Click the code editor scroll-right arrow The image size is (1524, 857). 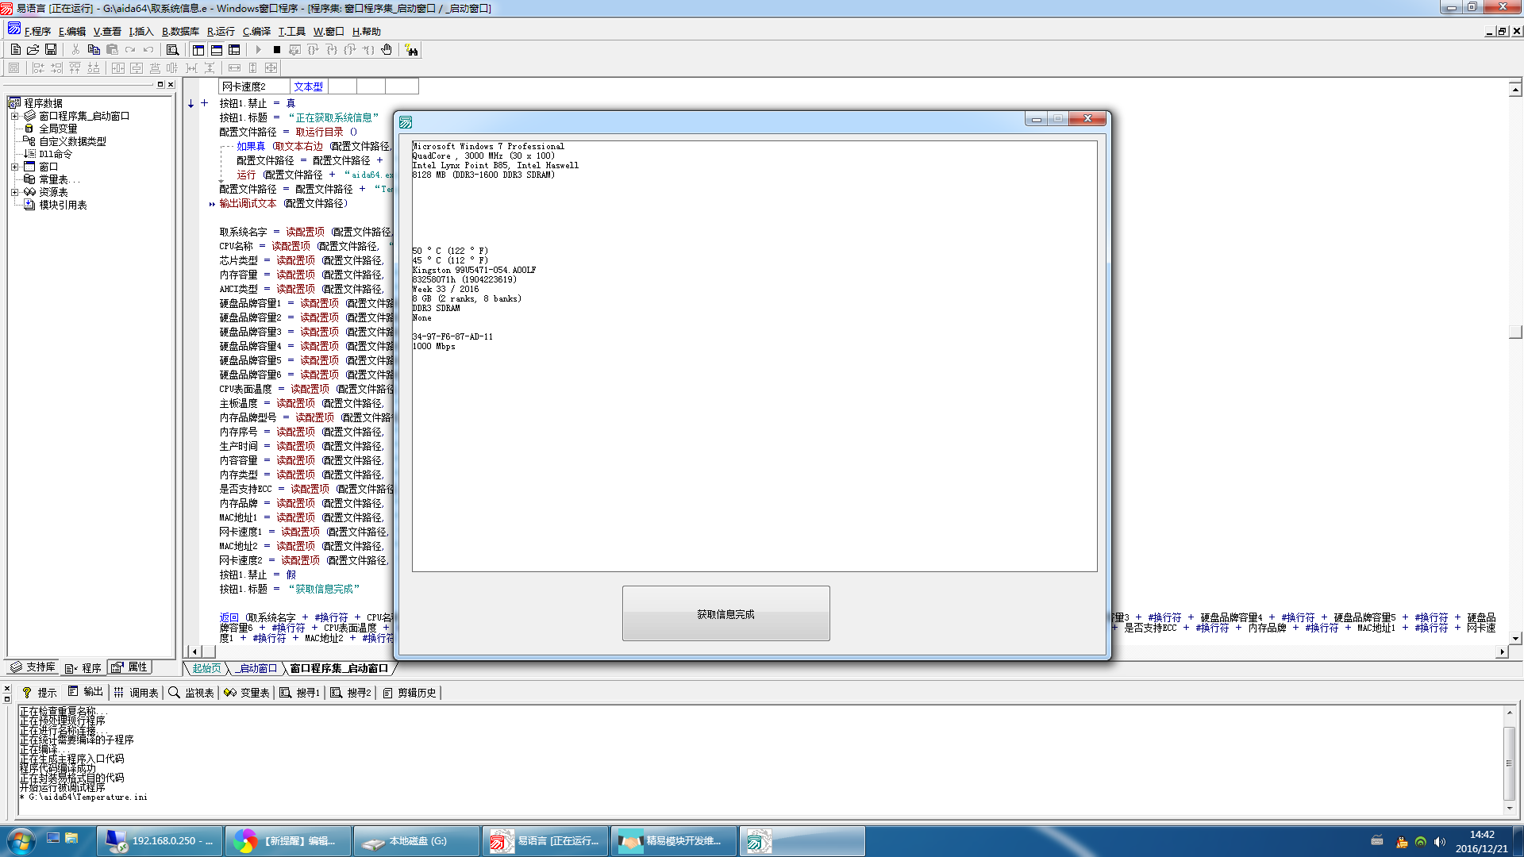tap(1501, 651)
